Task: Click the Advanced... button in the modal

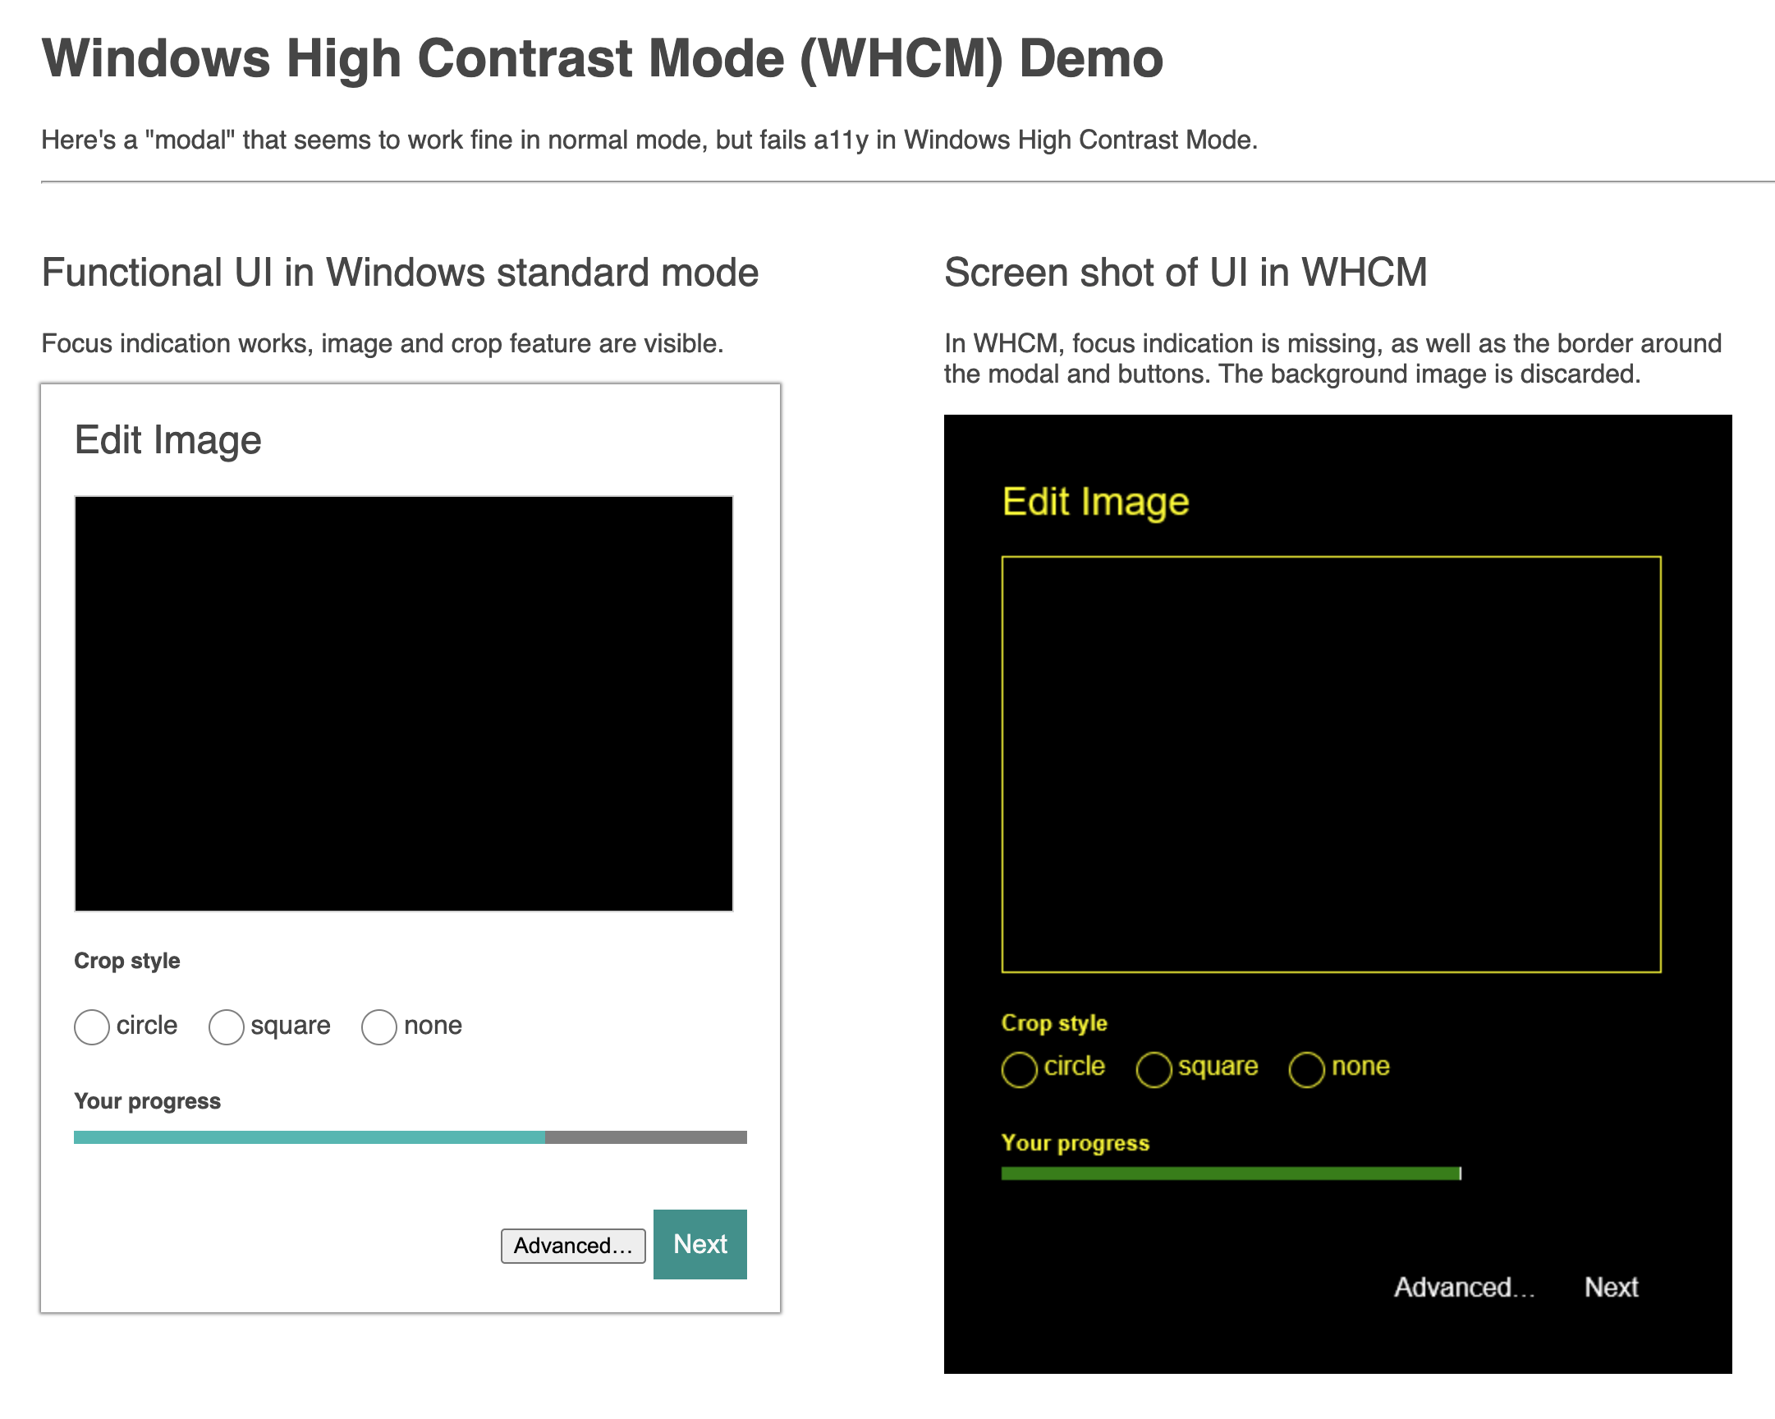Action: [x=573, y=1245]
